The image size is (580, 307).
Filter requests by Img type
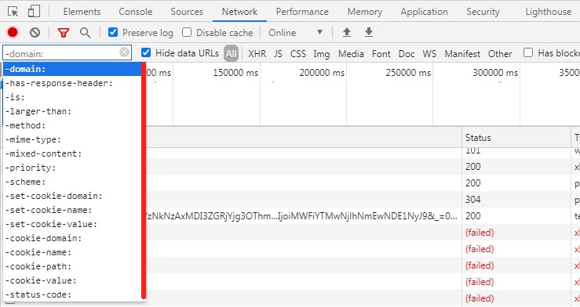tap(322, 54)
